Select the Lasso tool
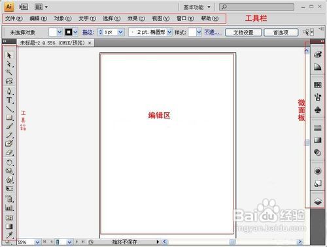327x247 pixels. click(9, 81)
